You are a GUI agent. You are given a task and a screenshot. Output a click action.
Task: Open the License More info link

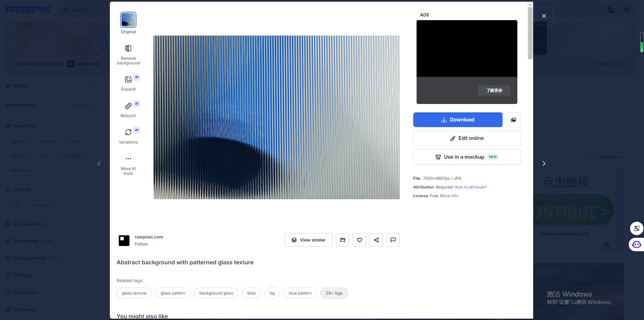click(449, 196)
